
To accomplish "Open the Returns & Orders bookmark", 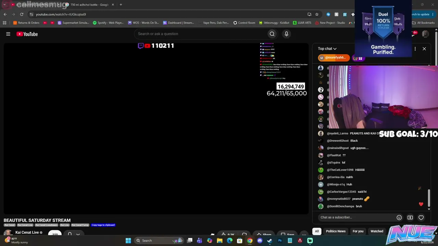I will pyautogui.click(x=26, y=23).
